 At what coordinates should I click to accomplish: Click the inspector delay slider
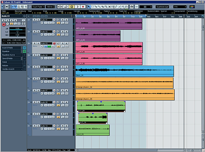17,35
